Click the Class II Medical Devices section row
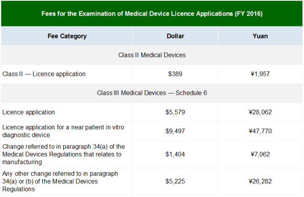 click(152, 55)
